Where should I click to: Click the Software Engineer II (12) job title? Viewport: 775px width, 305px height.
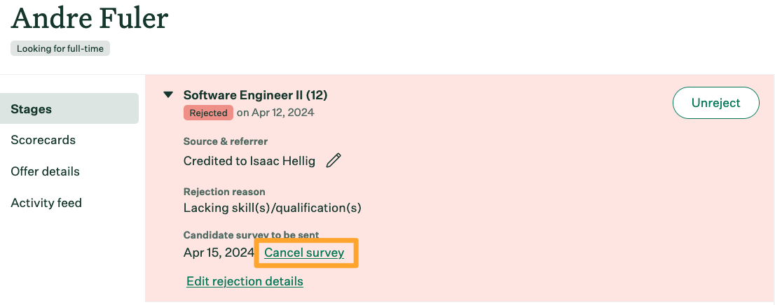(x=255, y=94)
